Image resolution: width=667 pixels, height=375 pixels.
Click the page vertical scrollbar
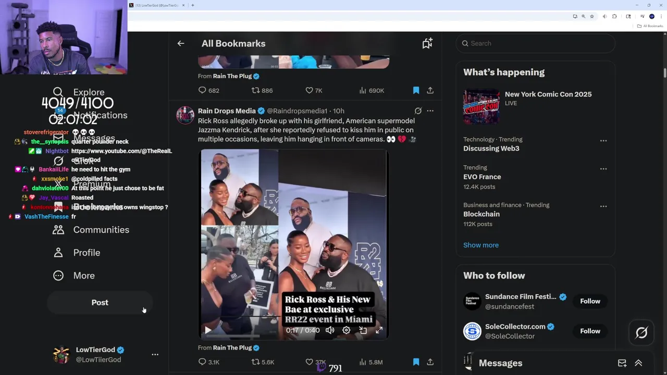coord(665,73)
